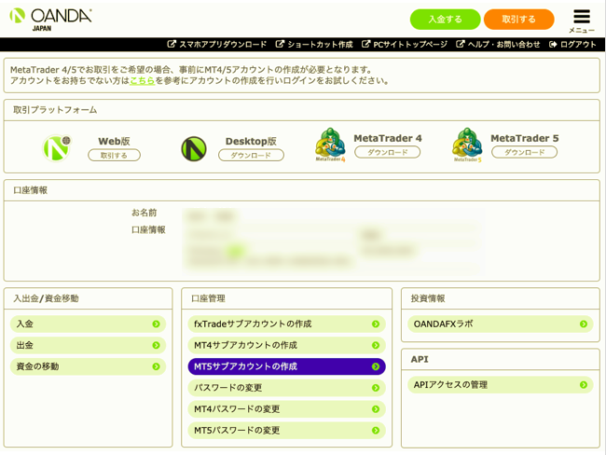This screenshot has height=455, width=606.
Task: Open APIアクセスの管理 item
Action: (501, 385)
